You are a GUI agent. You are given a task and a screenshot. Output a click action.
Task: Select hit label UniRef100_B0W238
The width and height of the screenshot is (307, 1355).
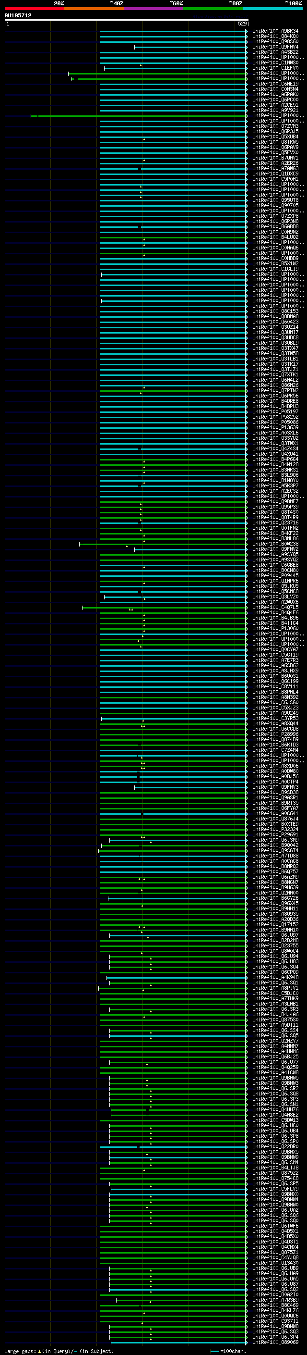tap(275, 544)
